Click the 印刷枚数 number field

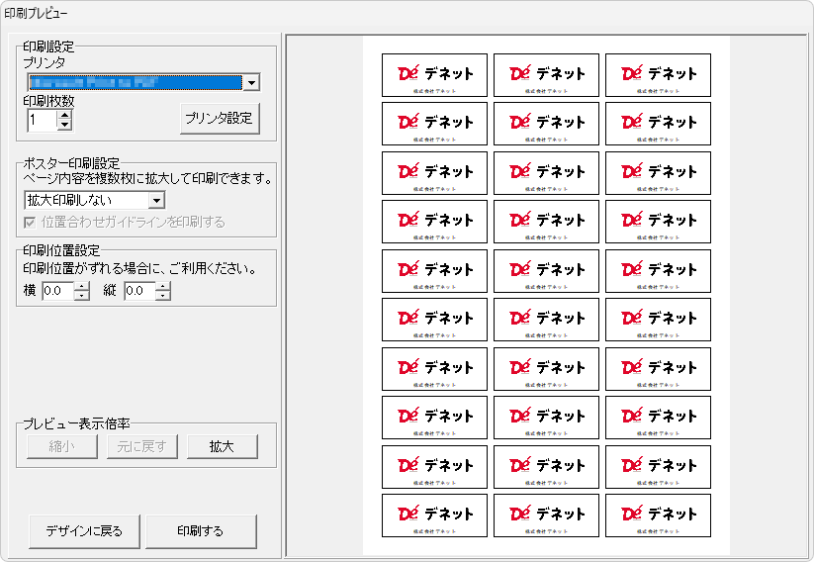pos(43,121)
